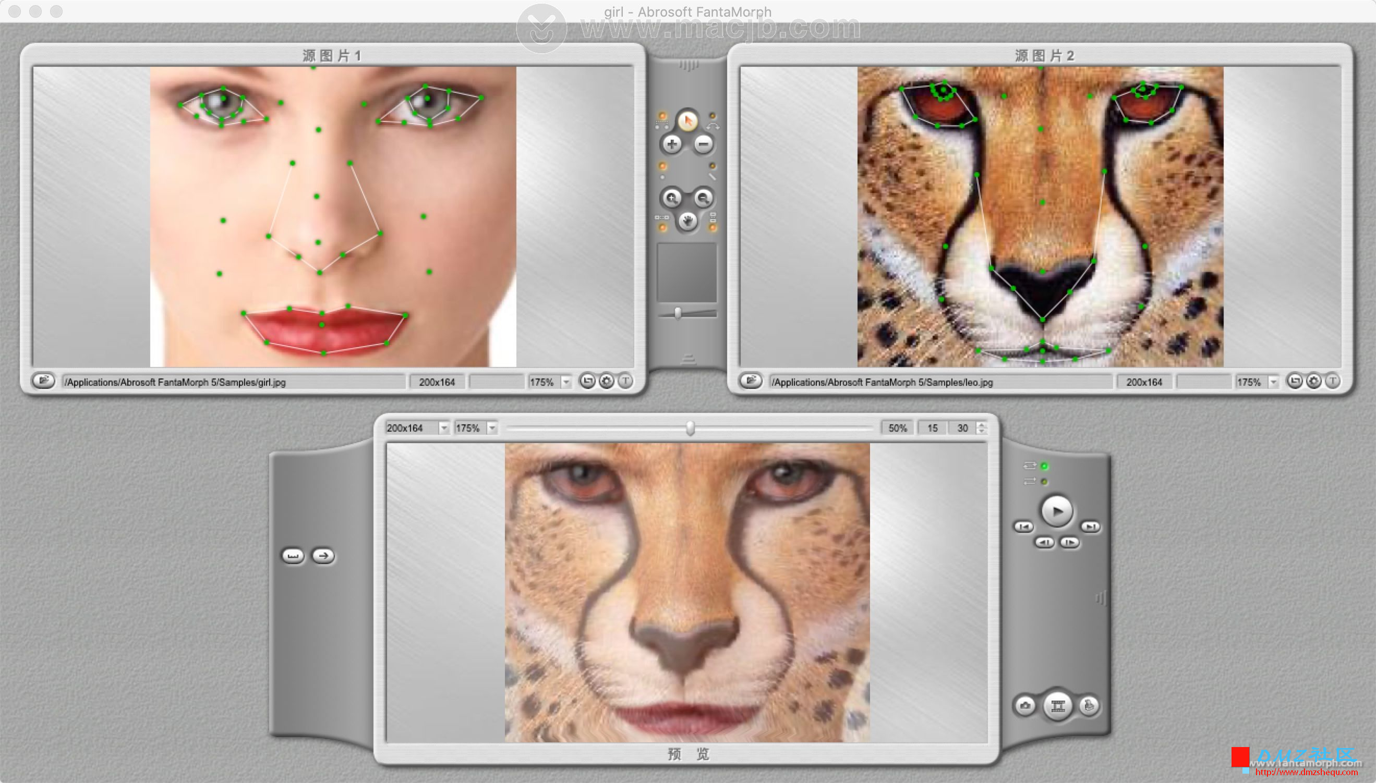Open the 175% zoom dropdown in preview

tap(492, 428)
